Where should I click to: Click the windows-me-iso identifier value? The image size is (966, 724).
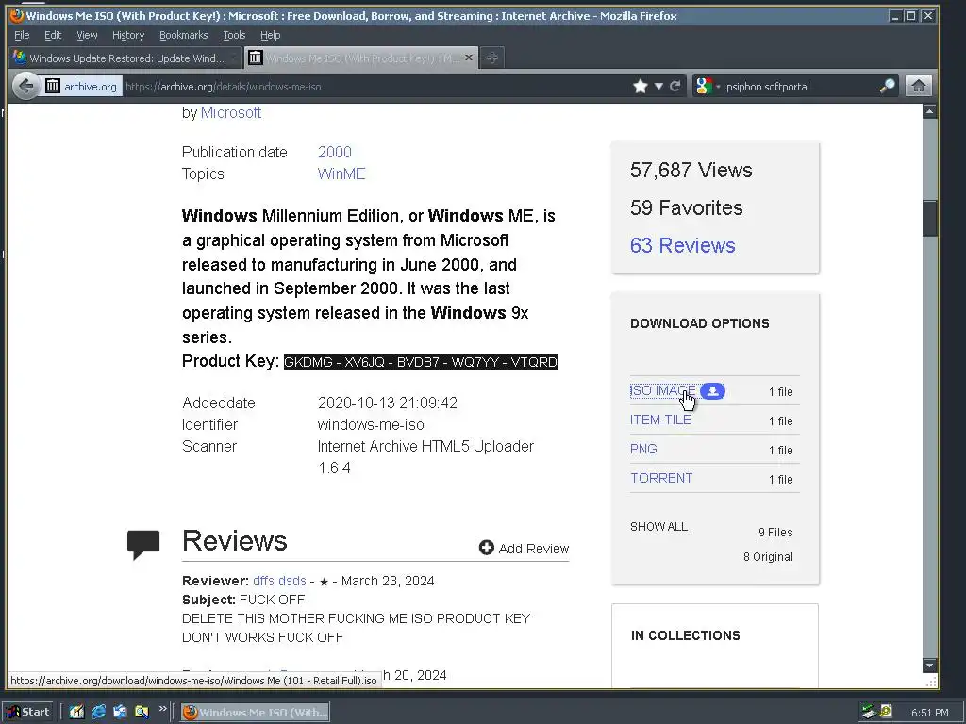(x=371, y=425)
